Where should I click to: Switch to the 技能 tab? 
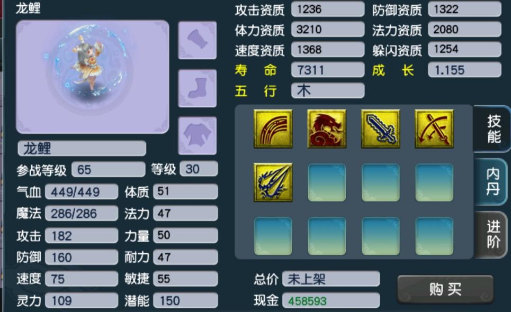[493, 129]
